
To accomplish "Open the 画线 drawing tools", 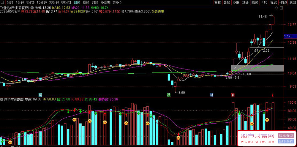I will pyautogui.click(x=255, y=2).
